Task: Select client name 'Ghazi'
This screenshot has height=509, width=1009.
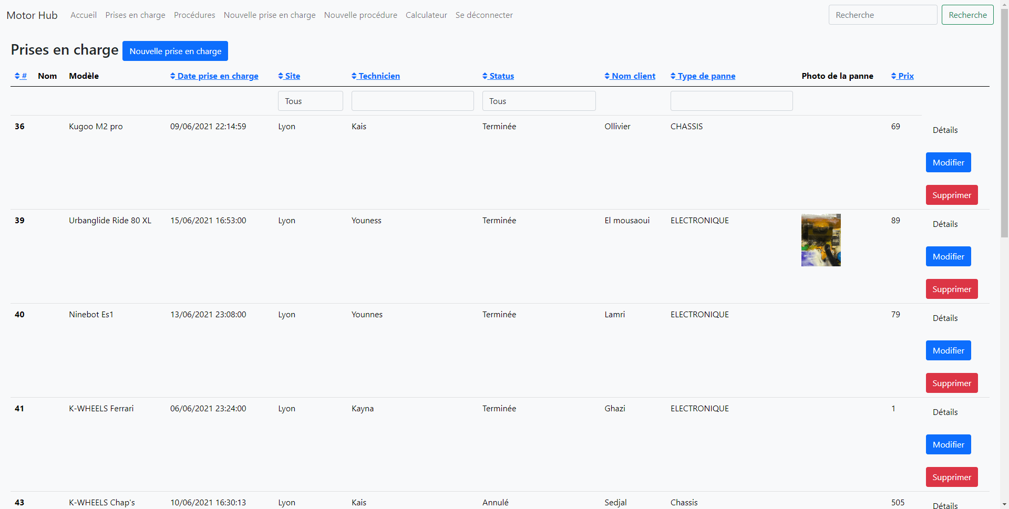Action: coord(614,409)
